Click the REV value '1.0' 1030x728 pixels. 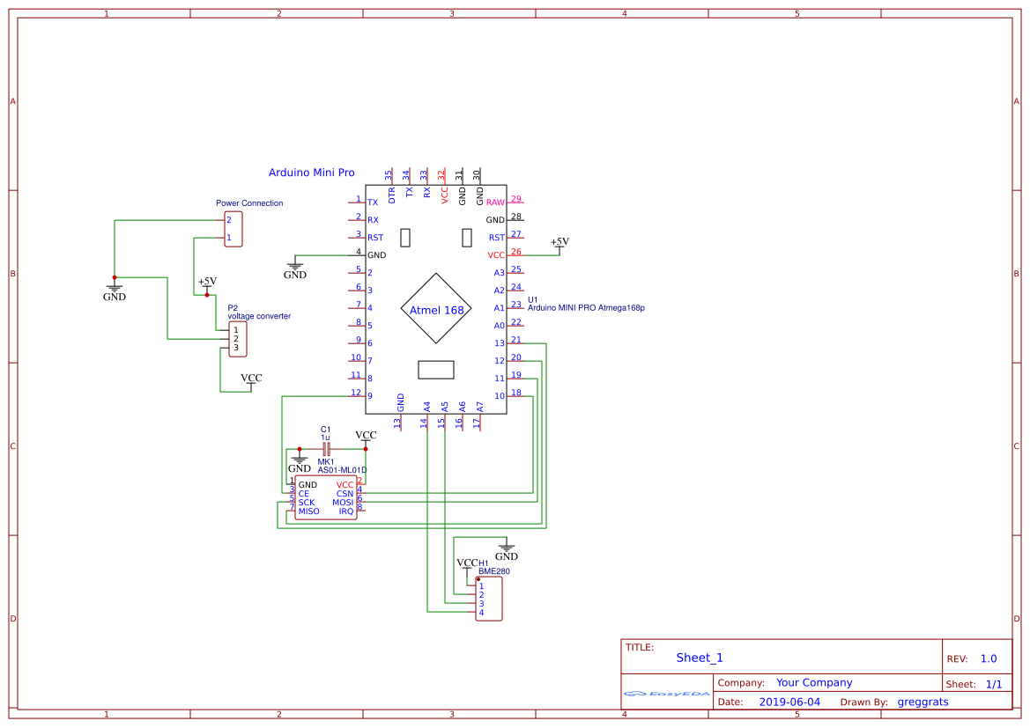[x=989, y=658]
